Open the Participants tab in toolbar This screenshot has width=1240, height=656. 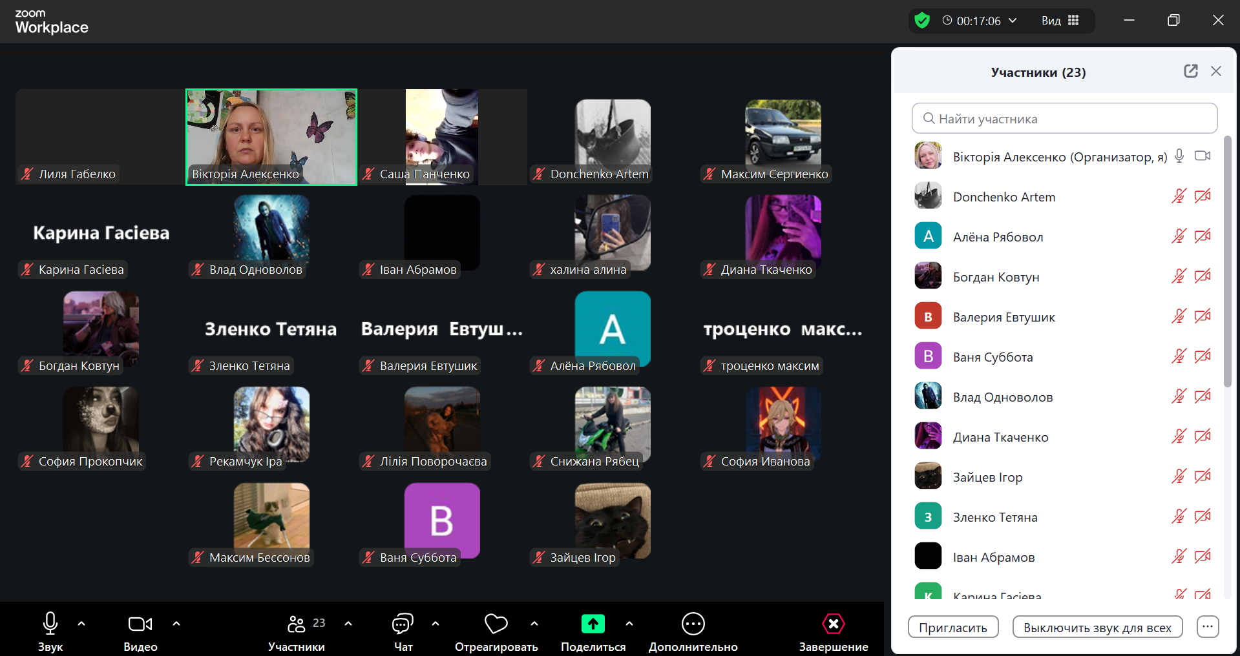(x=297, y=624)
